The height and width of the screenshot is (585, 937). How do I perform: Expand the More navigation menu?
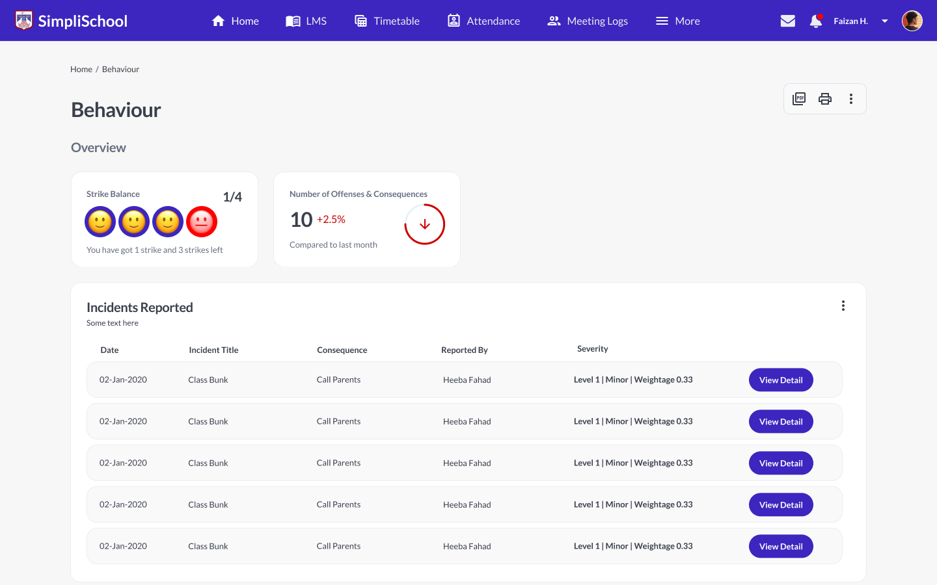click(678, 21)
